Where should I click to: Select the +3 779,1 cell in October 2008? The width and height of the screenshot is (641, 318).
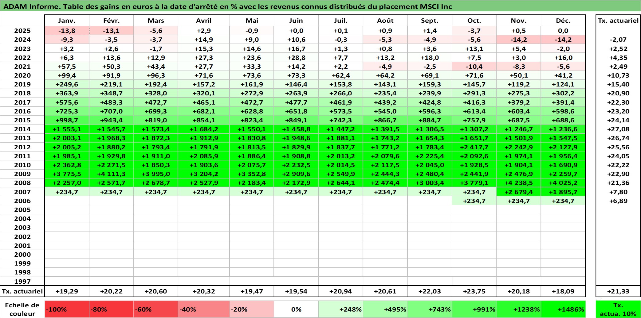coord(474,183)
